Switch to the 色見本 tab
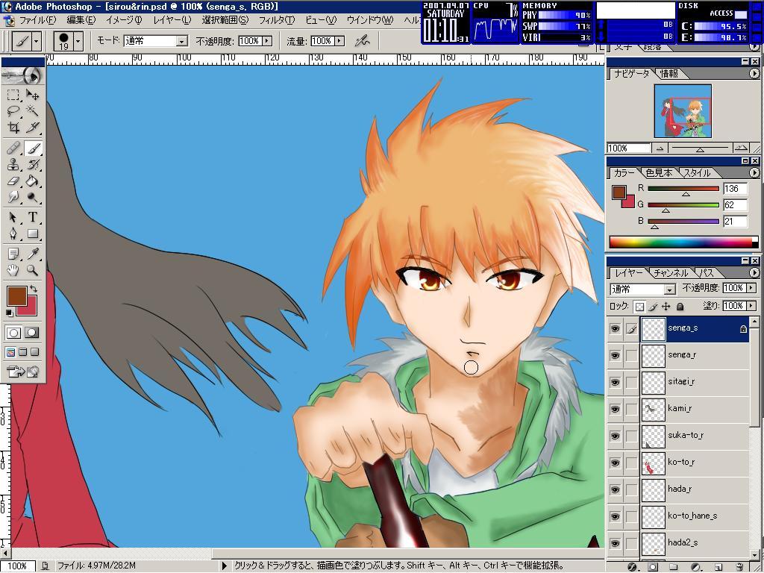The height and width of the screenshot is (573, 764). (x=659, y=173)
